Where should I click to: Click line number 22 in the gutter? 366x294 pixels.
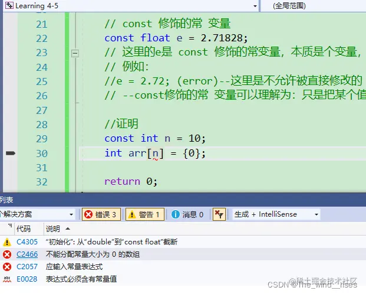coord(42,38)
